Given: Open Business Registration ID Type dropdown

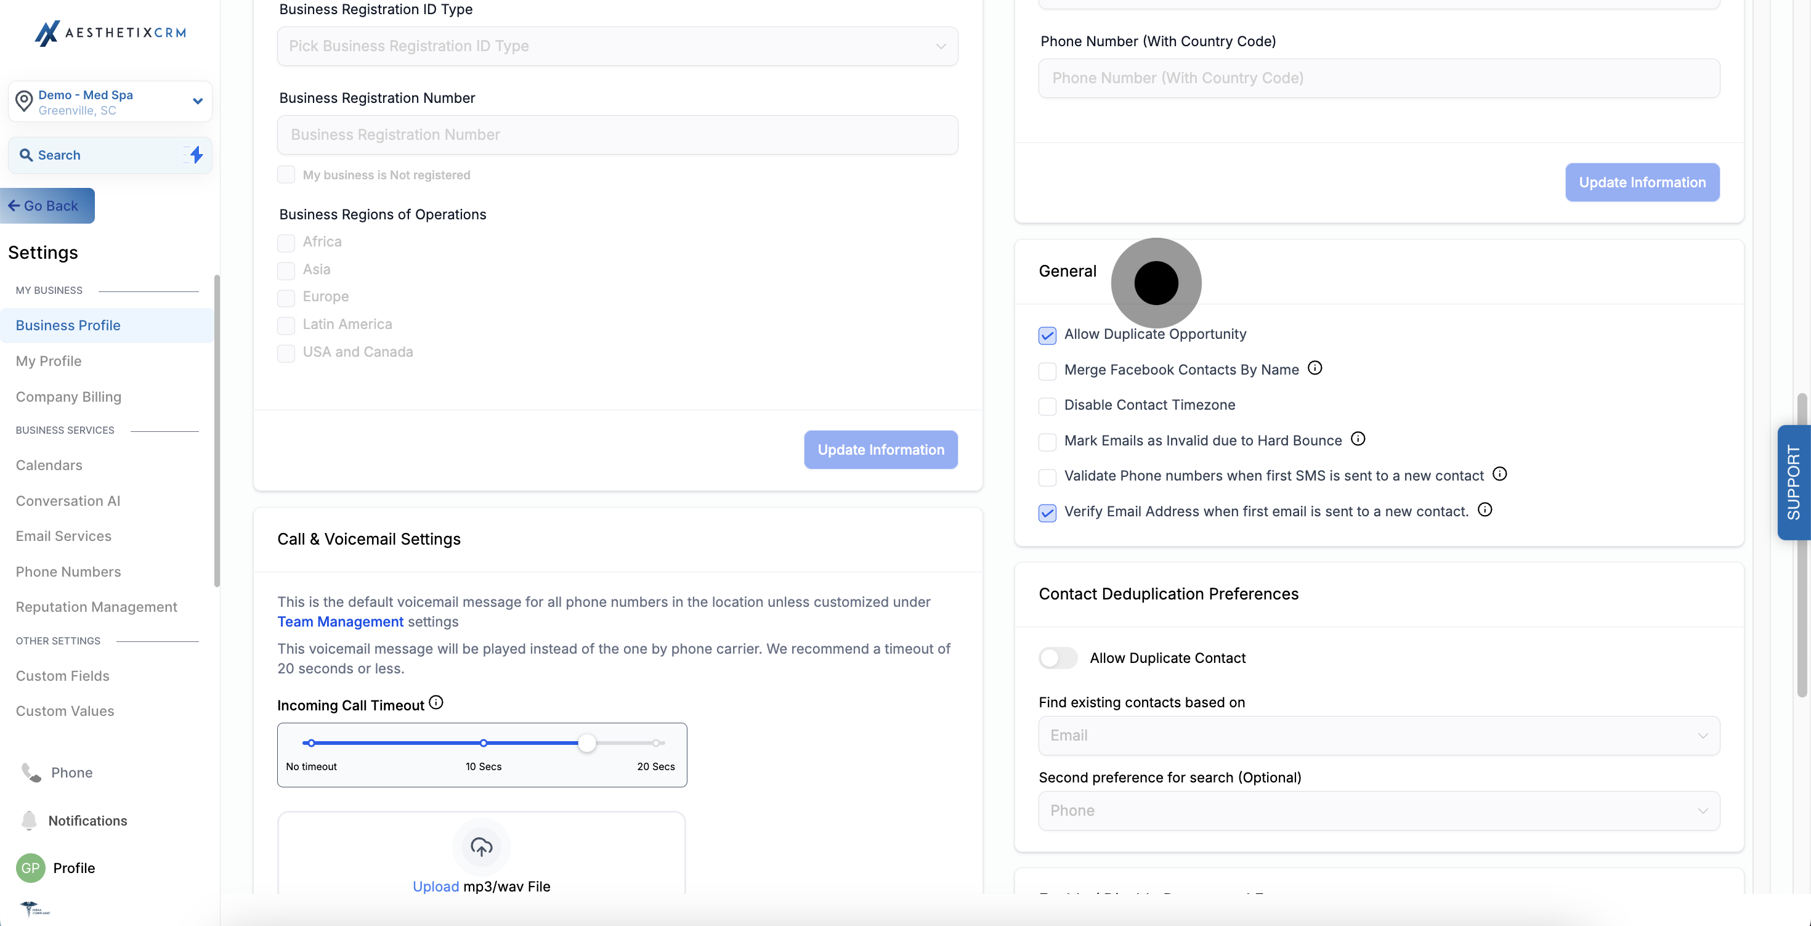Looking at the screenshot, I should pos(617,46).
